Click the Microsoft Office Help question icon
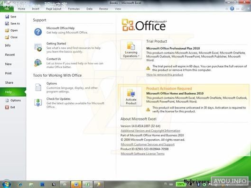 pos(38,32)
